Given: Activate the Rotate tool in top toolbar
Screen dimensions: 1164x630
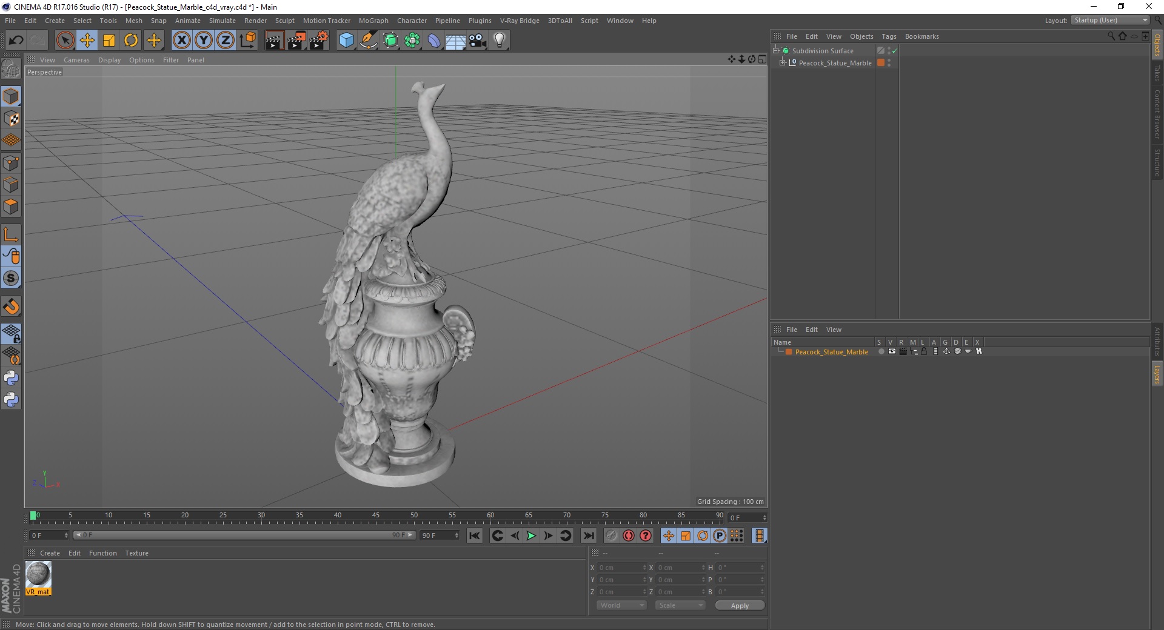Looking at the screenshot, I should click(x=131, y=41).
